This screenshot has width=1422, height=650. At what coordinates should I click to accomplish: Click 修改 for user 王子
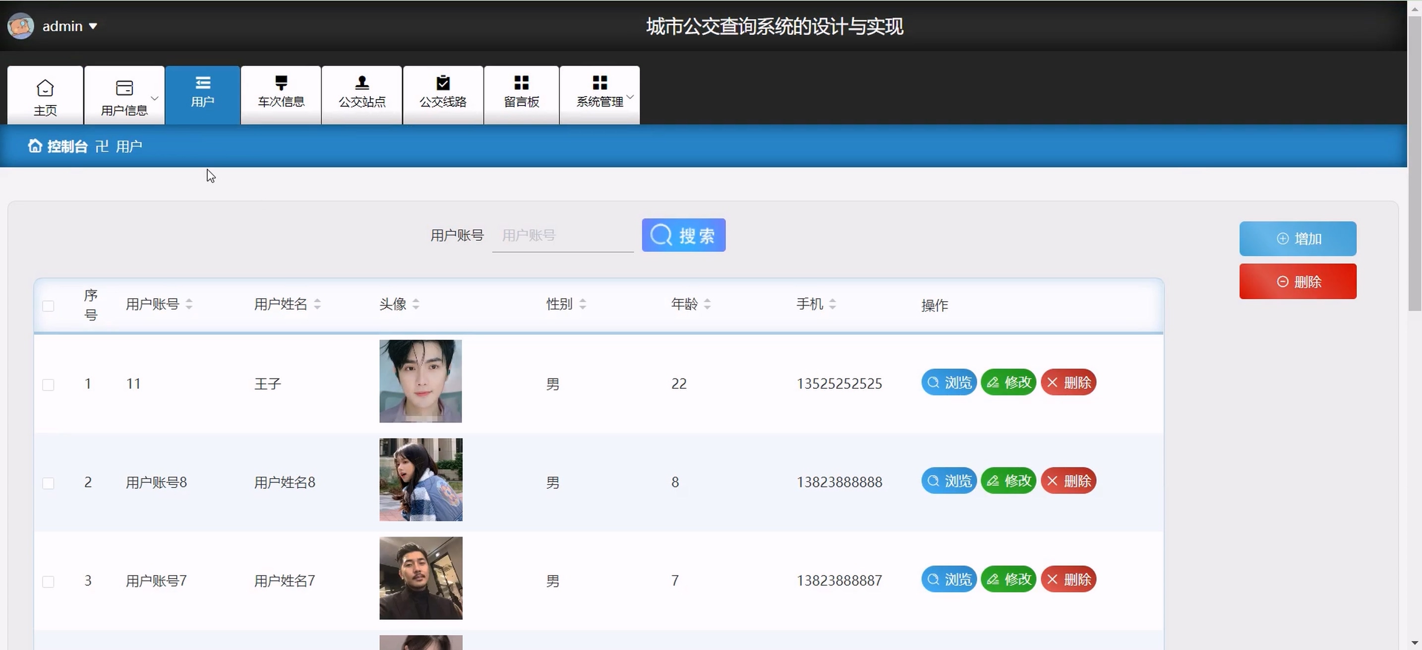point(1008,382)
